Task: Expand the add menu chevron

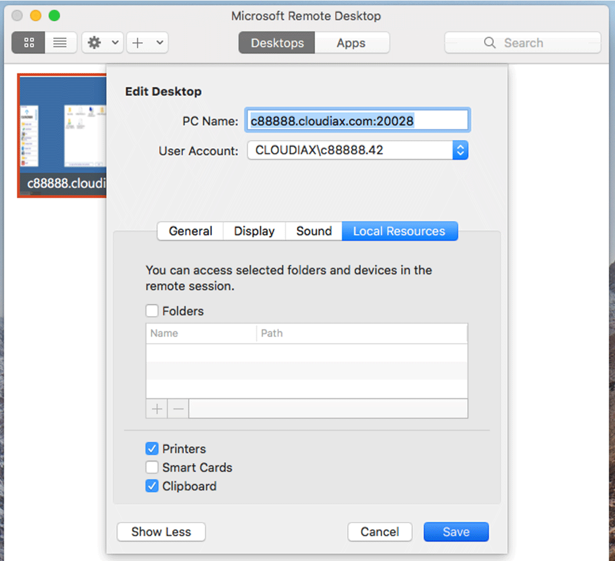Action: (159, 42)
